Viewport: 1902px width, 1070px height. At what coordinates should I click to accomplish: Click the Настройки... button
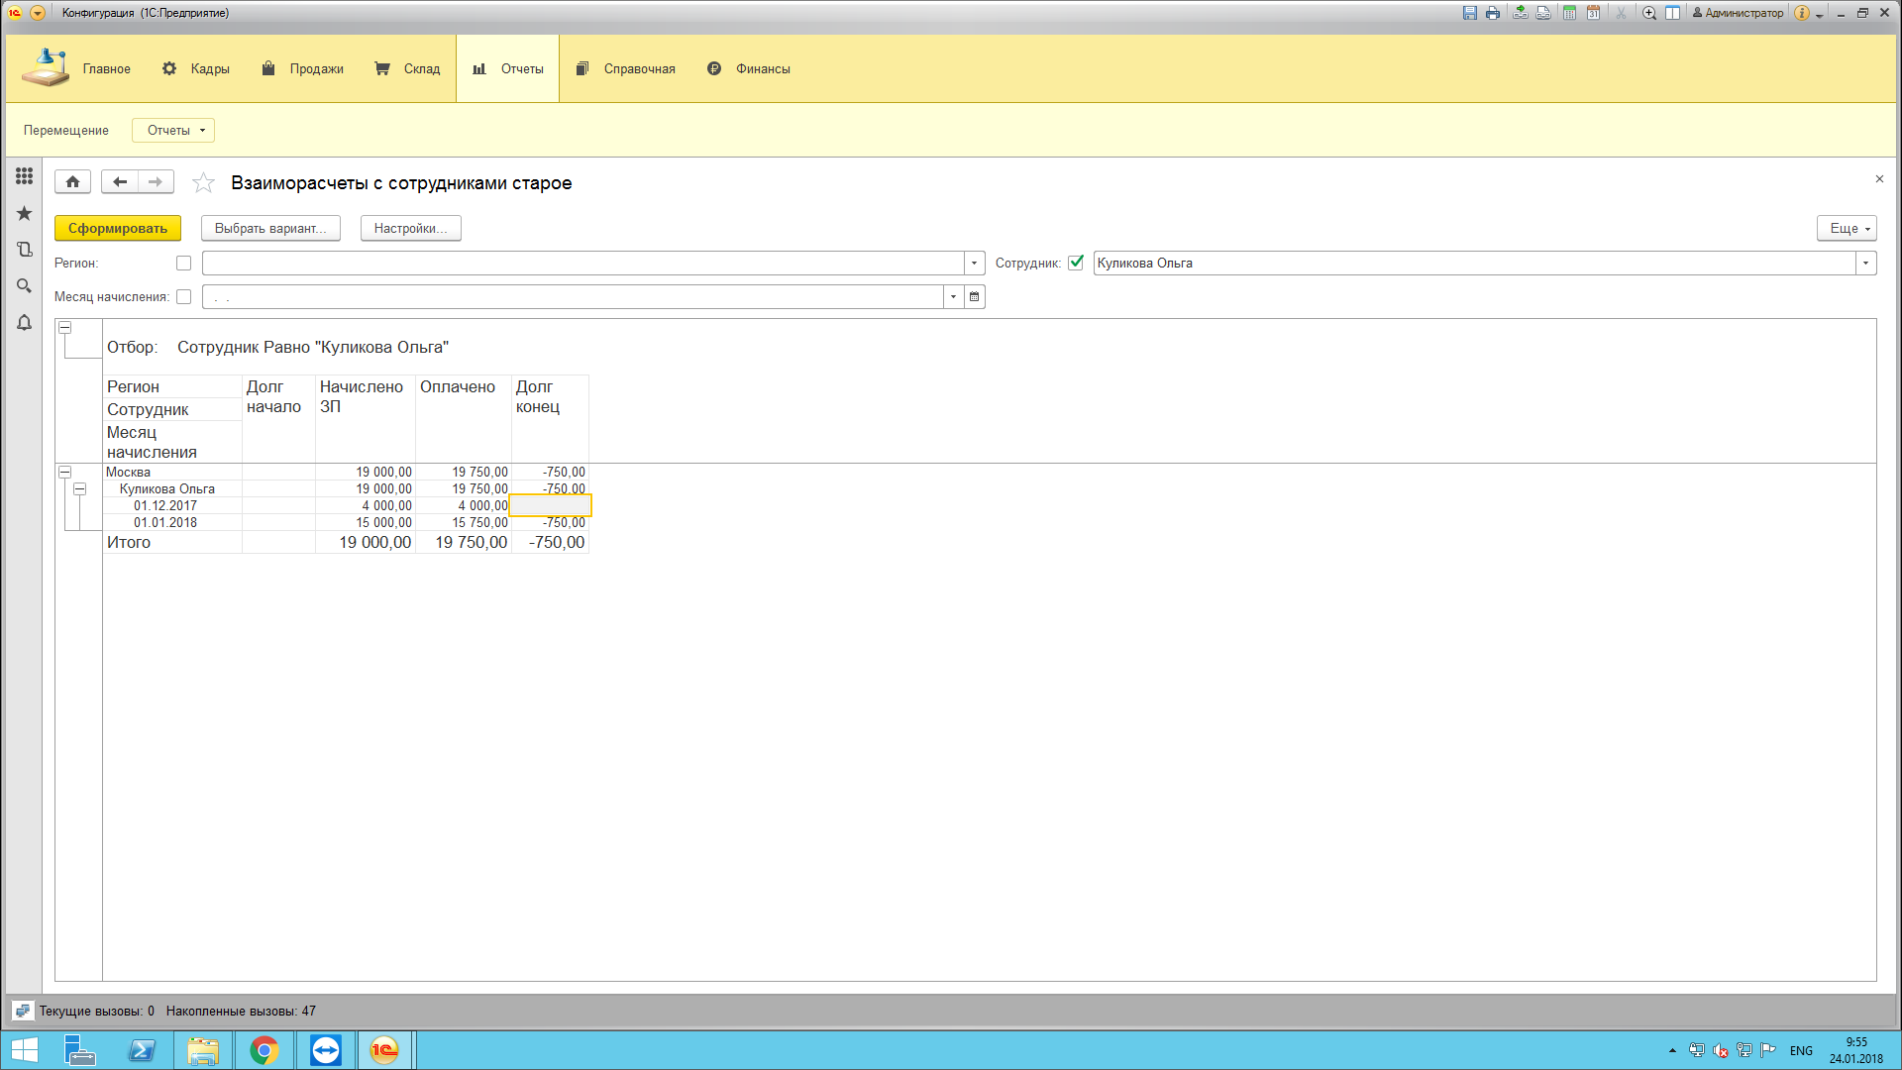point(410,229)
